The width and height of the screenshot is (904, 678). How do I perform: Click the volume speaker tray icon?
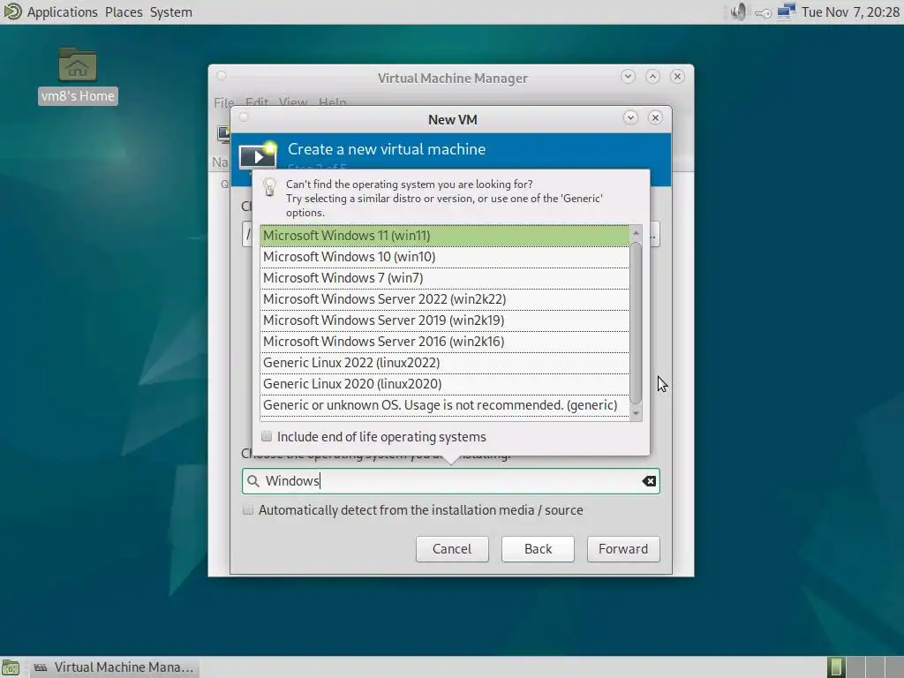(x=738, y=11)
